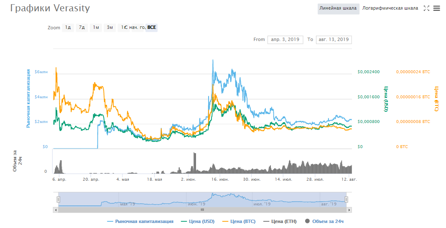Open the fullscreen chart icon
Image resolution: width=446 pixels, height=228 pixels.
tap(426, 8)
